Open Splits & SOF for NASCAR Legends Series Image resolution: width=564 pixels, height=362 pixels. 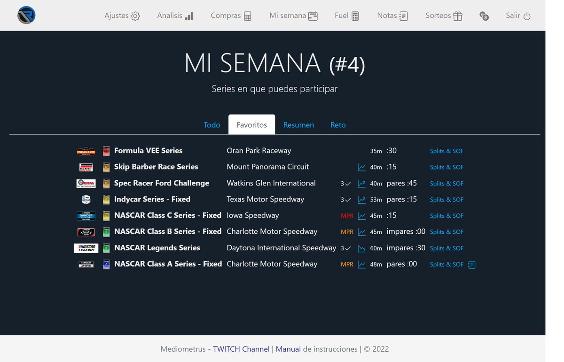tap(446, 248)
